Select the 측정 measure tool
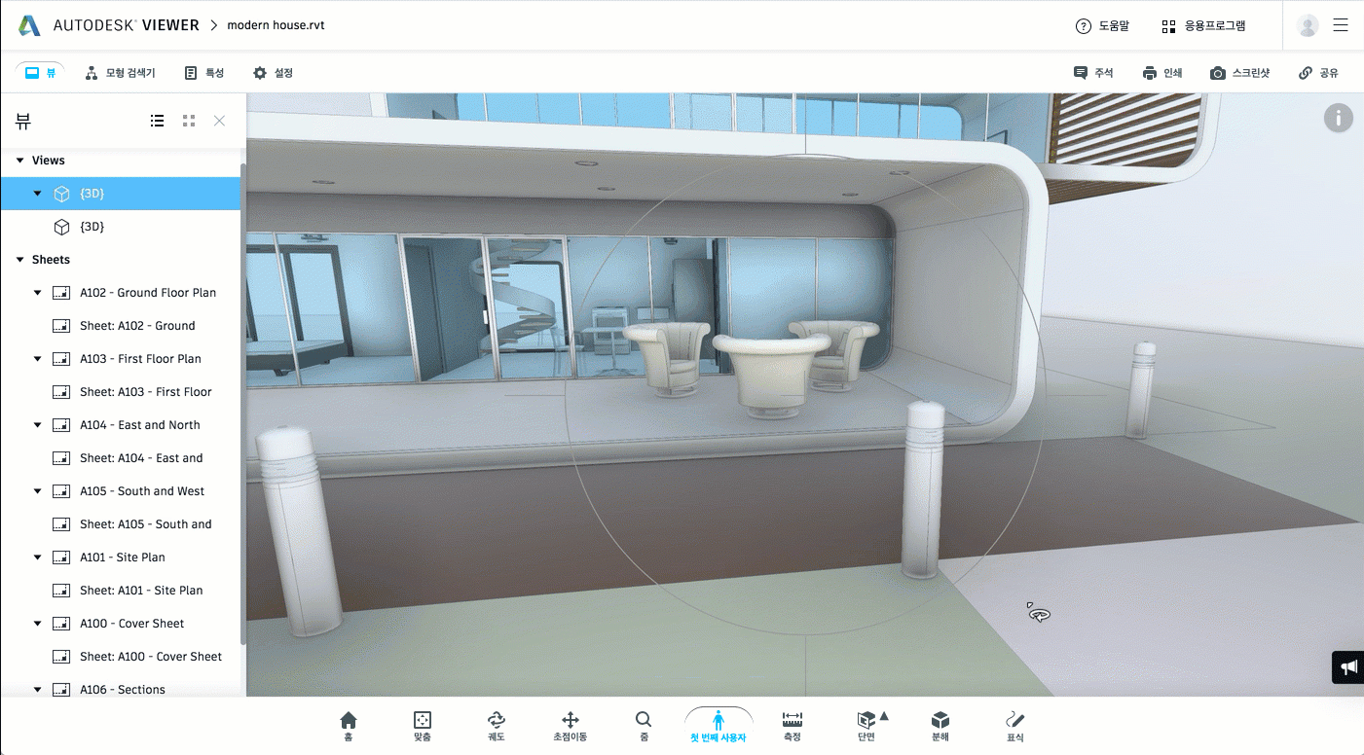The image size is (1364, 755). pos(793,726)
